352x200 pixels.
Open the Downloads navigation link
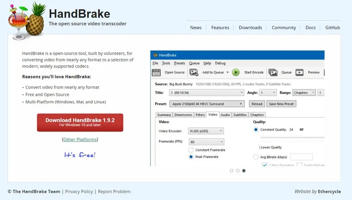pos(250,28)
